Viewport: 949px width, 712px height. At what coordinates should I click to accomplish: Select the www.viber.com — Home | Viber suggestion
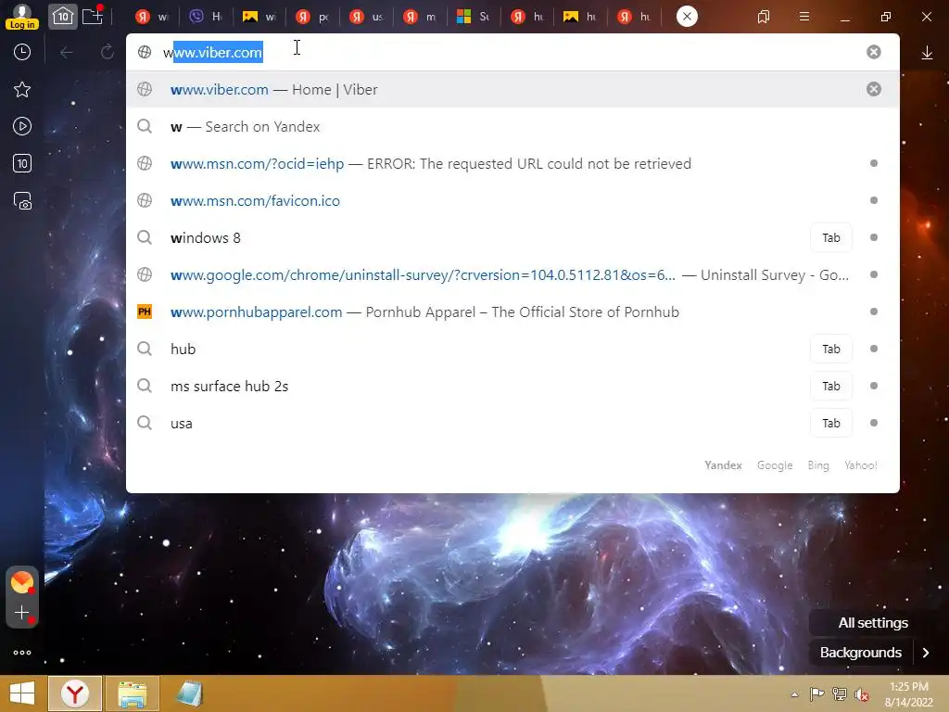512,90
